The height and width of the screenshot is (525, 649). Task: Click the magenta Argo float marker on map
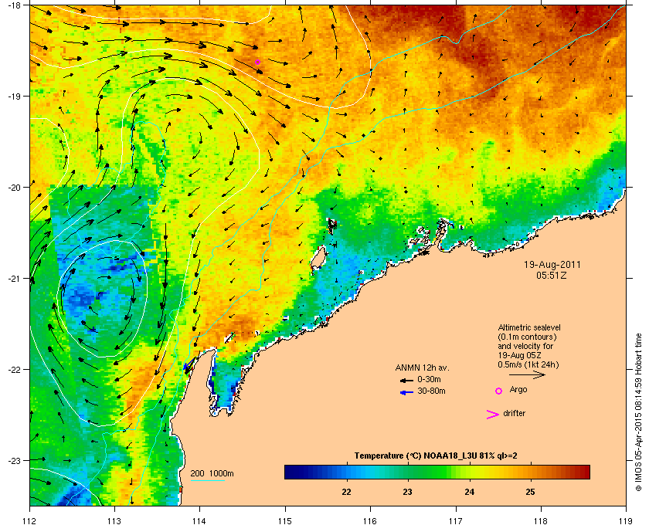click(x=257, y=62)
